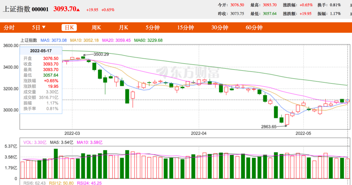352x185 pixels.
Task: Click the current price 3093.70
Action: (x=65, y=9)
